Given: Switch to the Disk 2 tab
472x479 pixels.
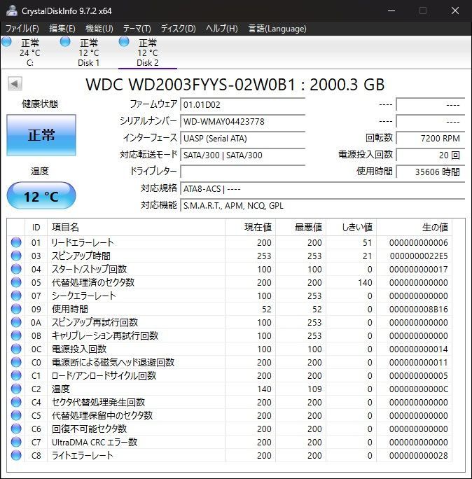Looking at the screenshot, I should click(x=148, y=53).
